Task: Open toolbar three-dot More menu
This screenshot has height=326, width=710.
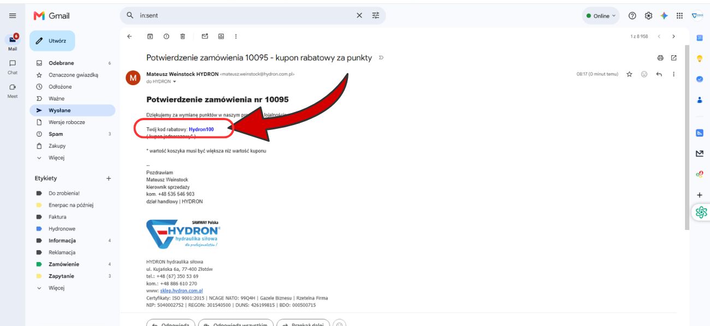Action: [x=236, y=37]
